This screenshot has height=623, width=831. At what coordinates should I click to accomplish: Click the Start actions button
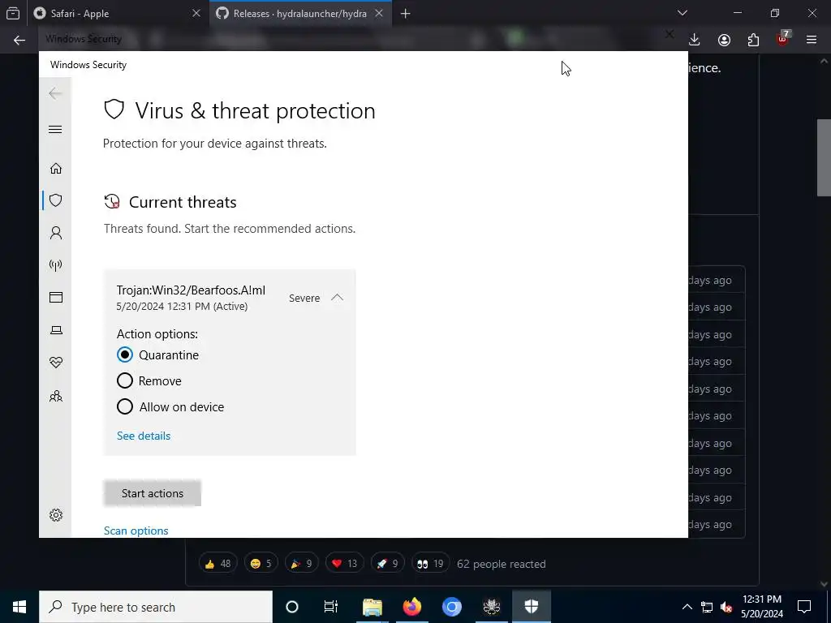152,493
